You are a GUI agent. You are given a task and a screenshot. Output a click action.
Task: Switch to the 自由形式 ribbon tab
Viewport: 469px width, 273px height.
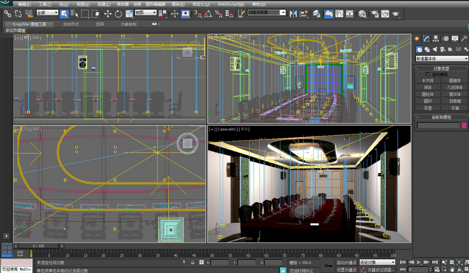(x=71, y=24)
